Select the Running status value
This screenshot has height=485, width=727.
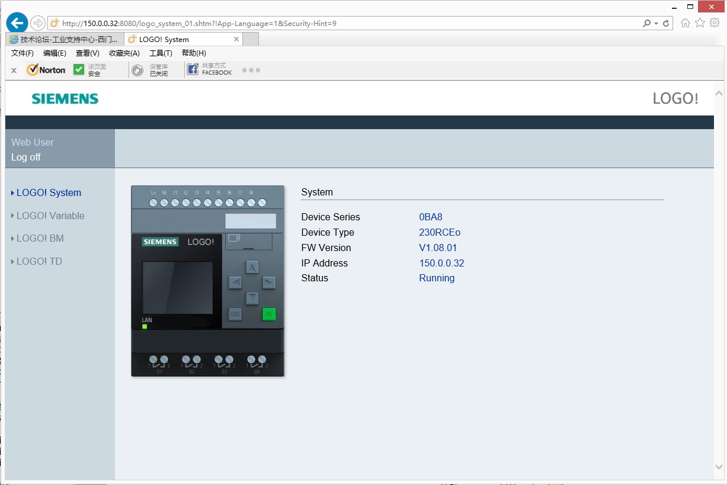pos(437,278)
